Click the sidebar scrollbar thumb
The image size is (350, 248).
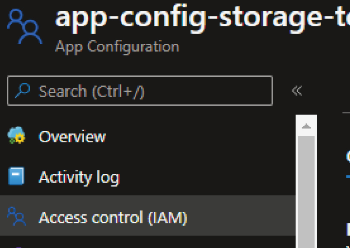[307, 190]
